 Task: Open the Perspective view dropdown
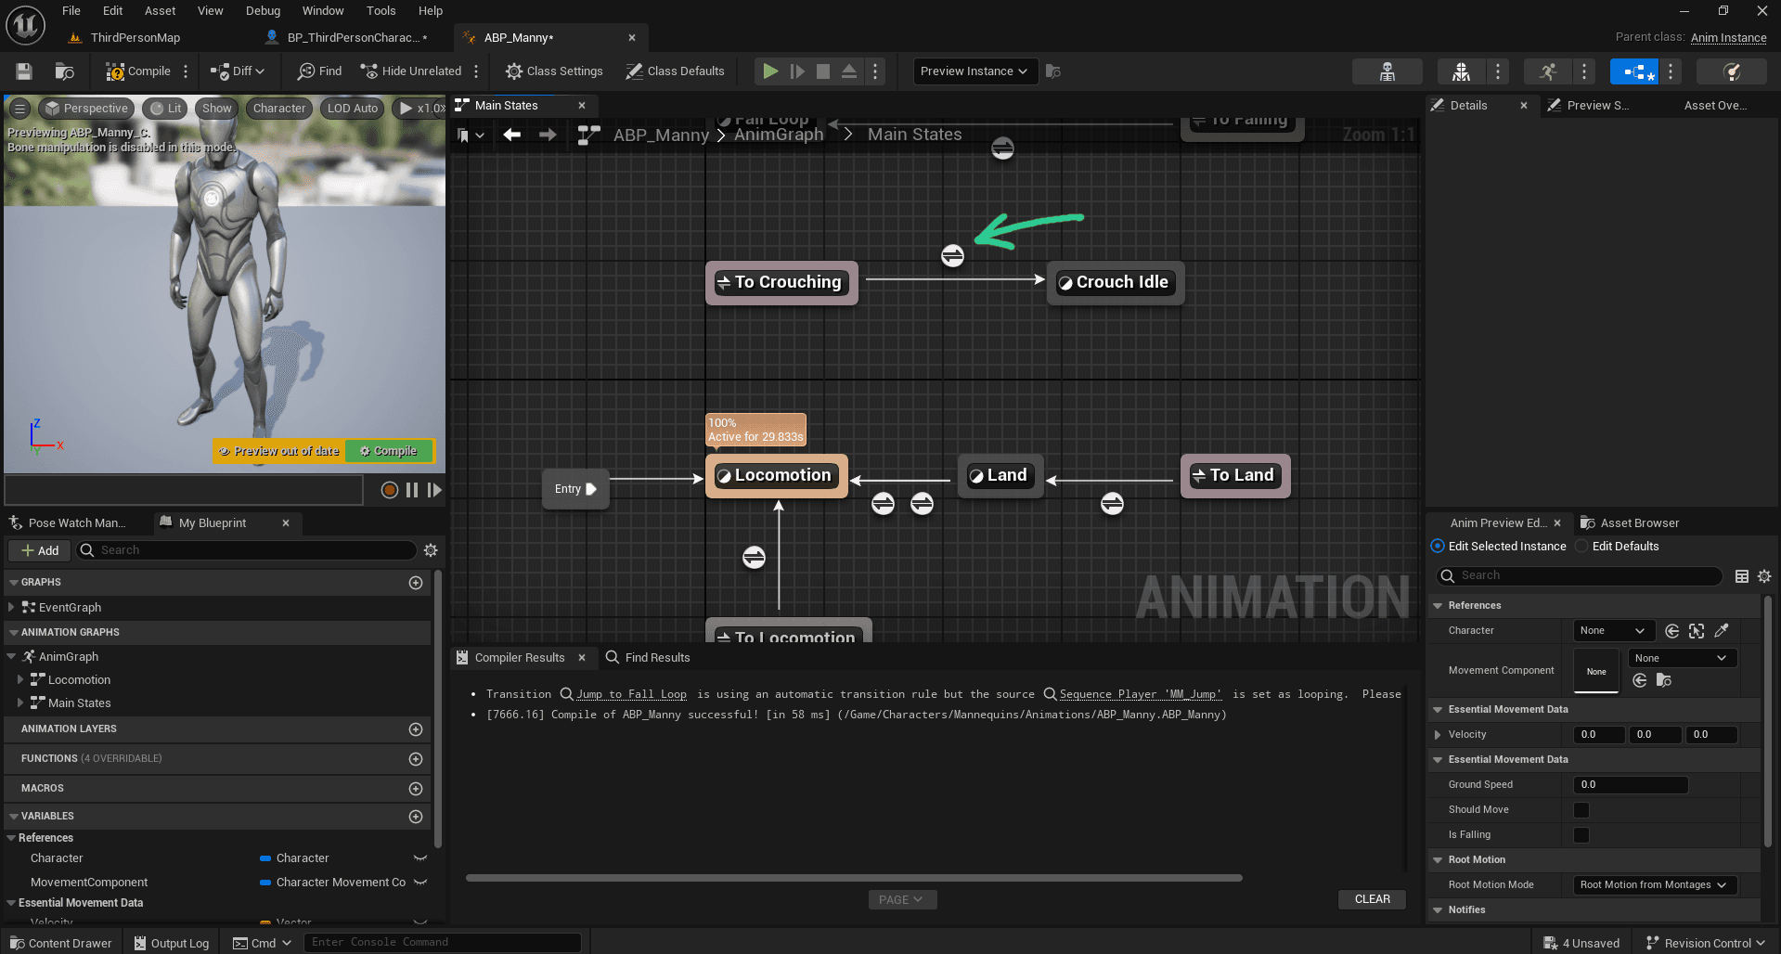coord(86,109)
